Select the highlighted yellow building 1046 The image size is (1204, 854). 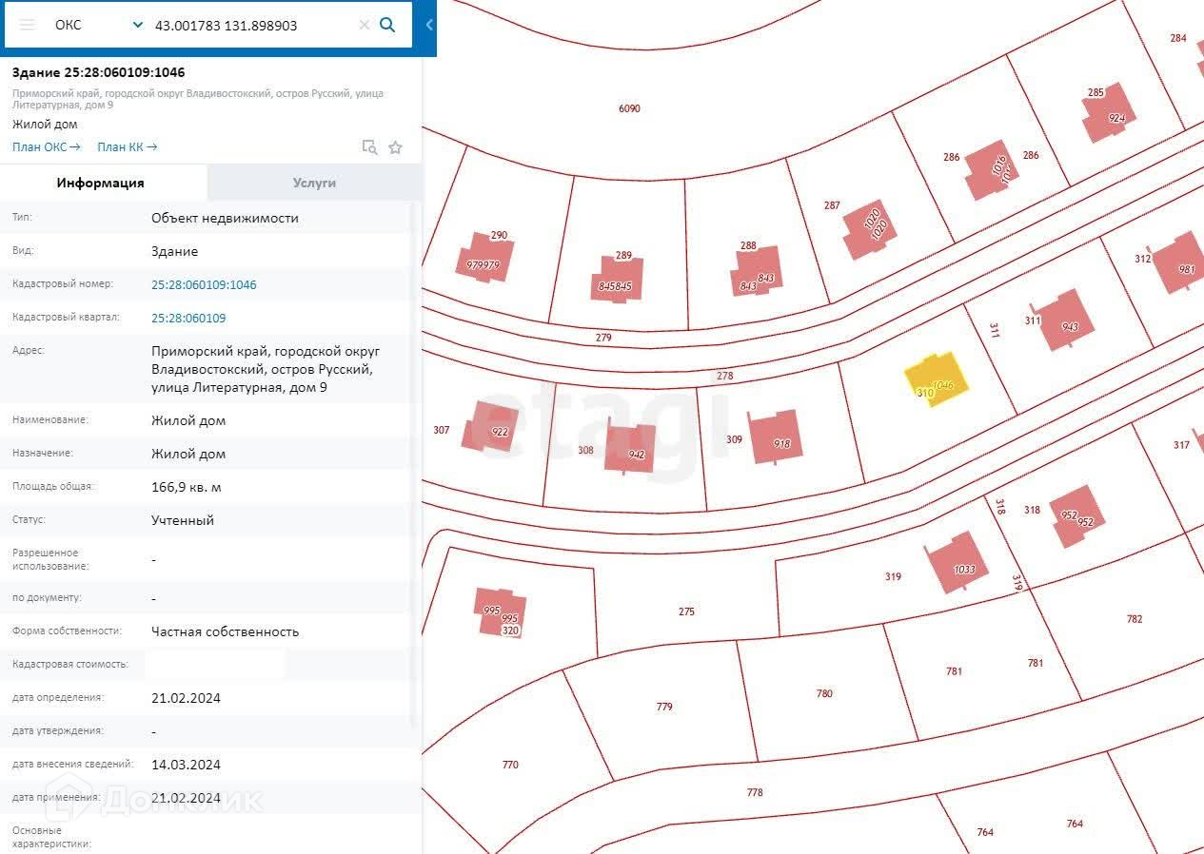pyautogui.click(x=937, y=379)
